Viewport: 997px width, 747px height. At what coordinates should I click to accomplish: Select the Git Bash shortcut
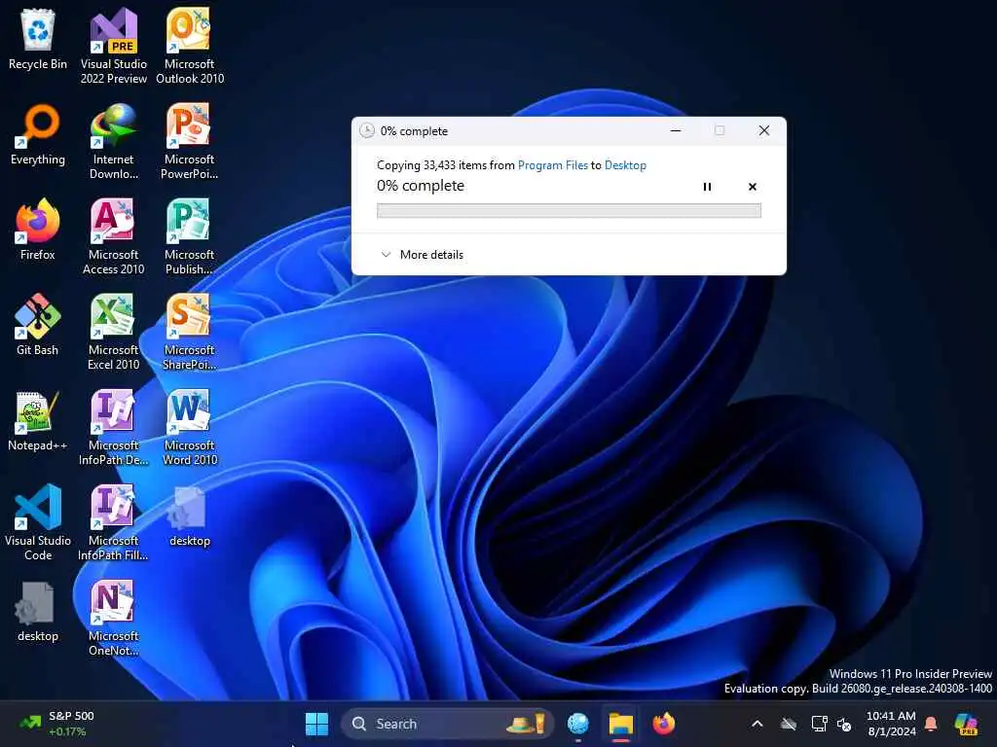(x=38, y=325)
